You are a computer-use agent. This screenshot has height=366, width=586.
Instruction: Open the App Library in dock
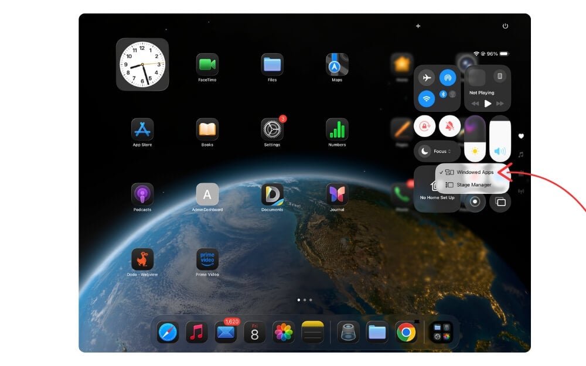point(442,332)
